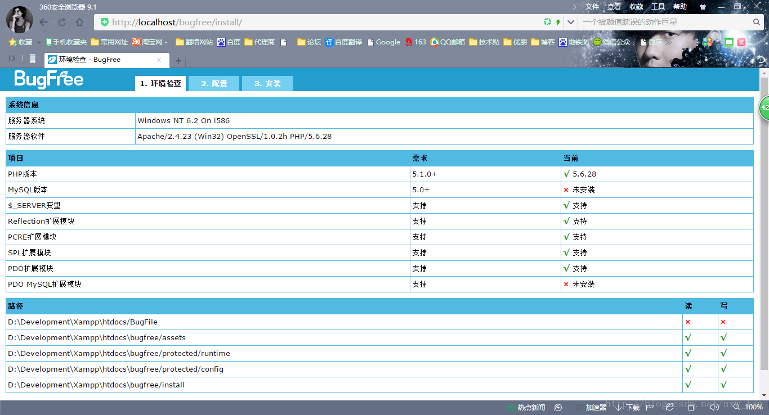Click the mute sound speaker icon

click(x=714, y=407)
